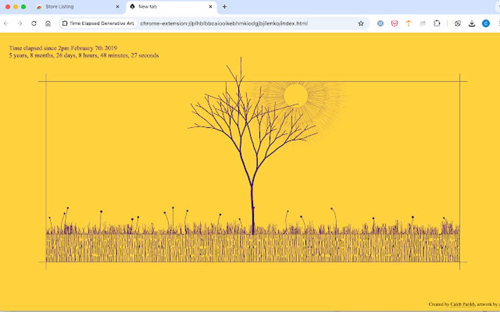The height and width of the screenshot is (312, 500).
Task: Open the Downloads tray icon
Action: [x=472, y=23]
